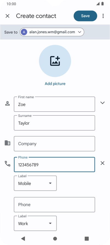Open the Save to account selector
The image size is (110, 245).
(52, 32)
